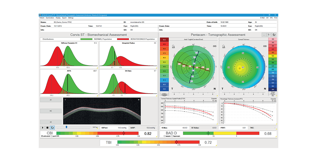
Task: Click the Axial / Sagittal Curvature map header
Action: (193, 39)
